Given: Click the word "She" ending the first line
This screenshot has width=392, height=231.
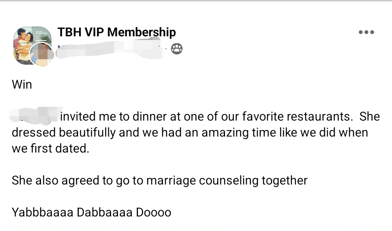Looking at the screenshot, I should click(369, 117).
